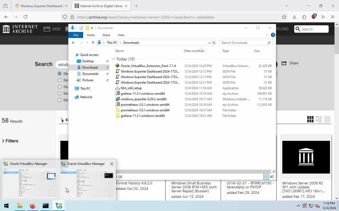Open Customize Quick Access Toolbar dropdown
This screenshot has width=339, height=211.
coord(92,28)
